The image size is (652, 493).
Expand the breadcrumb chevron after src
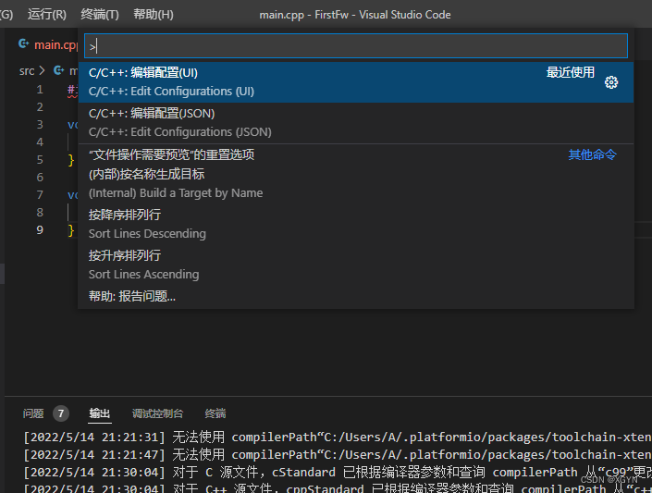tap(42, 70)
